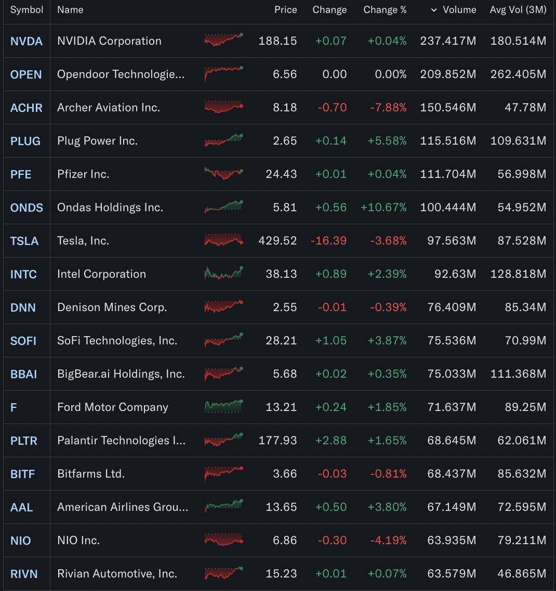View the Denison Mines sparkline chart
The width and height of the screenshot is (556, 591).
click(x=223, y=306)
